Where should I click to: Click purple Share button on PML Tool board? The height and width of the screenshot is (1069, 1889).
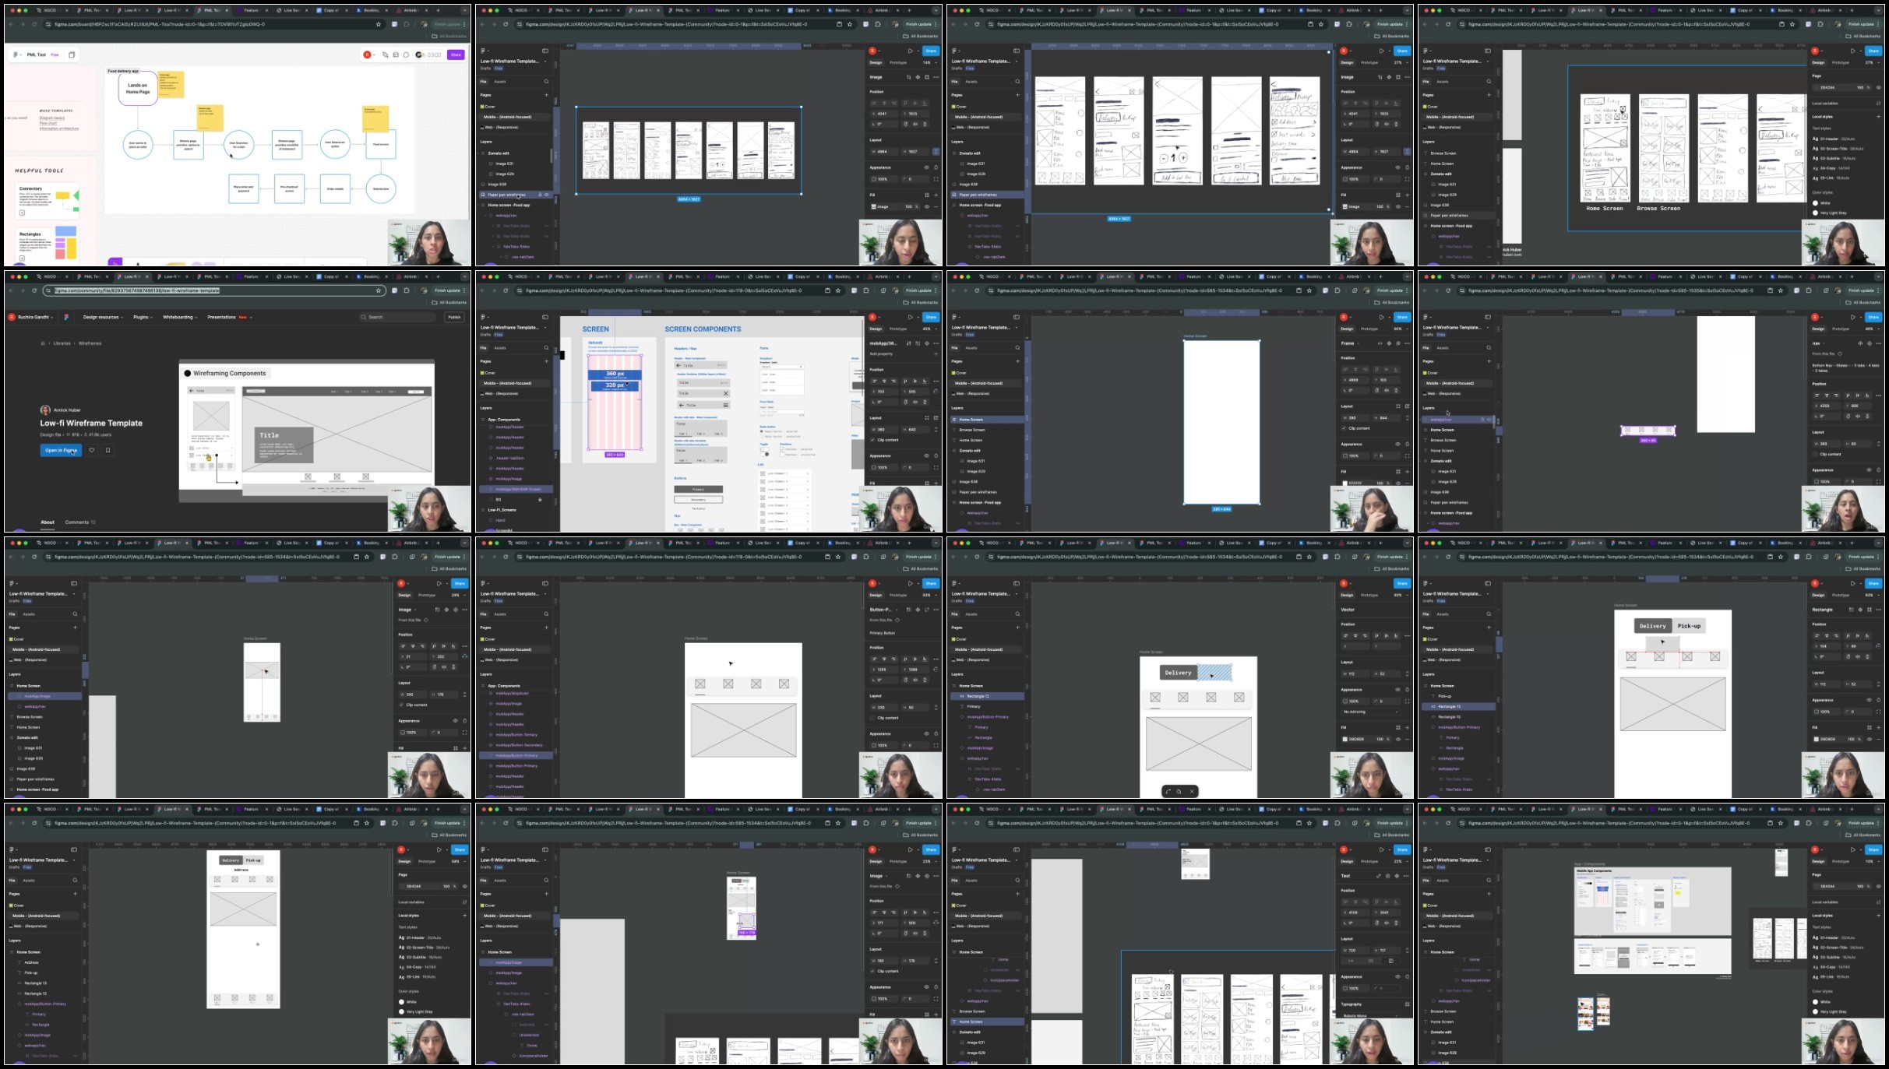pyautogui.click(x=456, y=55)
